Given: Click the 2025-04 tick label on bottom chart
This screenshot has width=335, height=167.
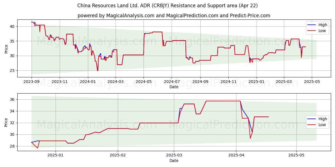Looking at the screenshot, I should [x=236, y=156].
